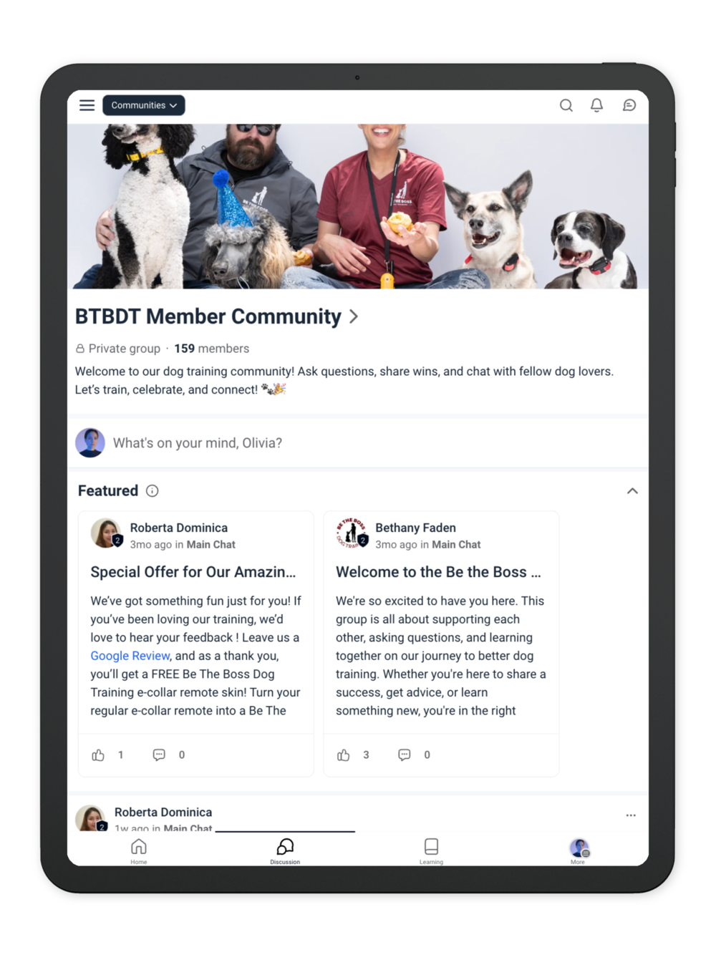The height and width of the screenshot is (955, 716).
Task: Collapse the Featured section
Action: pyautogui.click(x=632, y=490)
